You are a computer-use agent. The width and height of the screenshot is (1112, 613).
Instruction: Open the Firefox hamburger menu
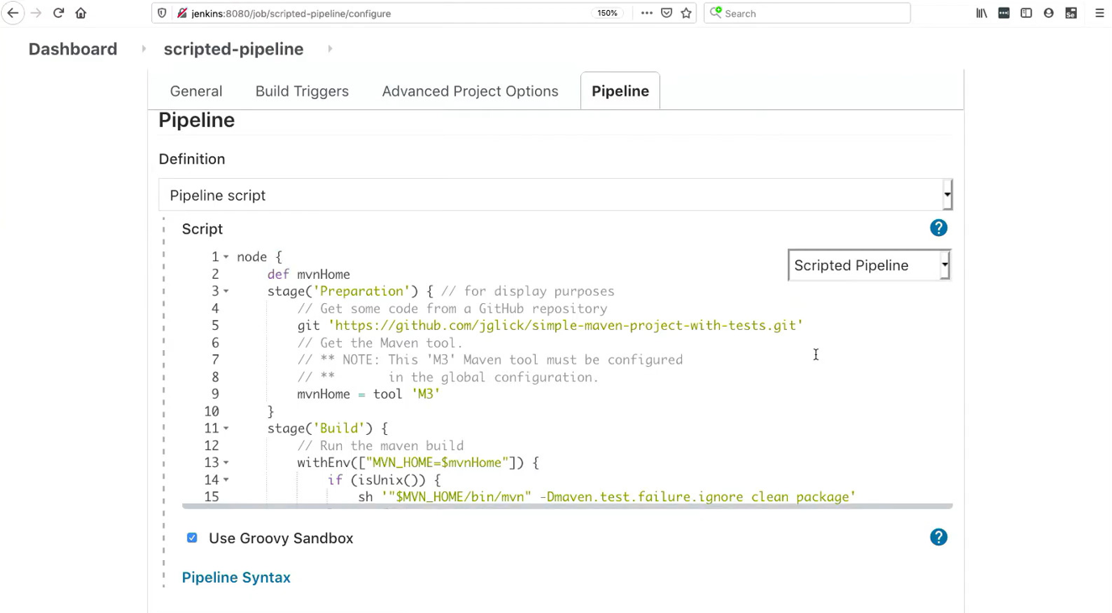coord(1099,13)
